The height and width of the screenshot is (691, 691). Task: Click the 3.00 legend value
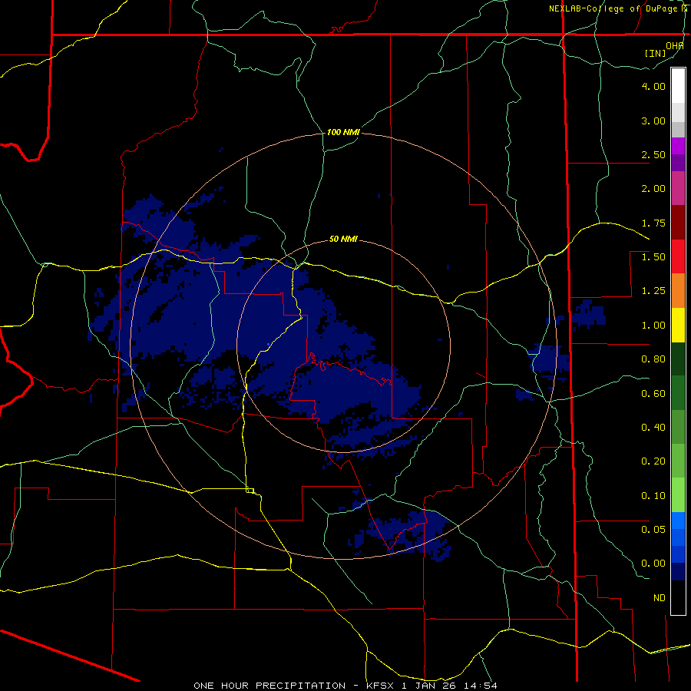pyautogui.click(x=653, y=121)
